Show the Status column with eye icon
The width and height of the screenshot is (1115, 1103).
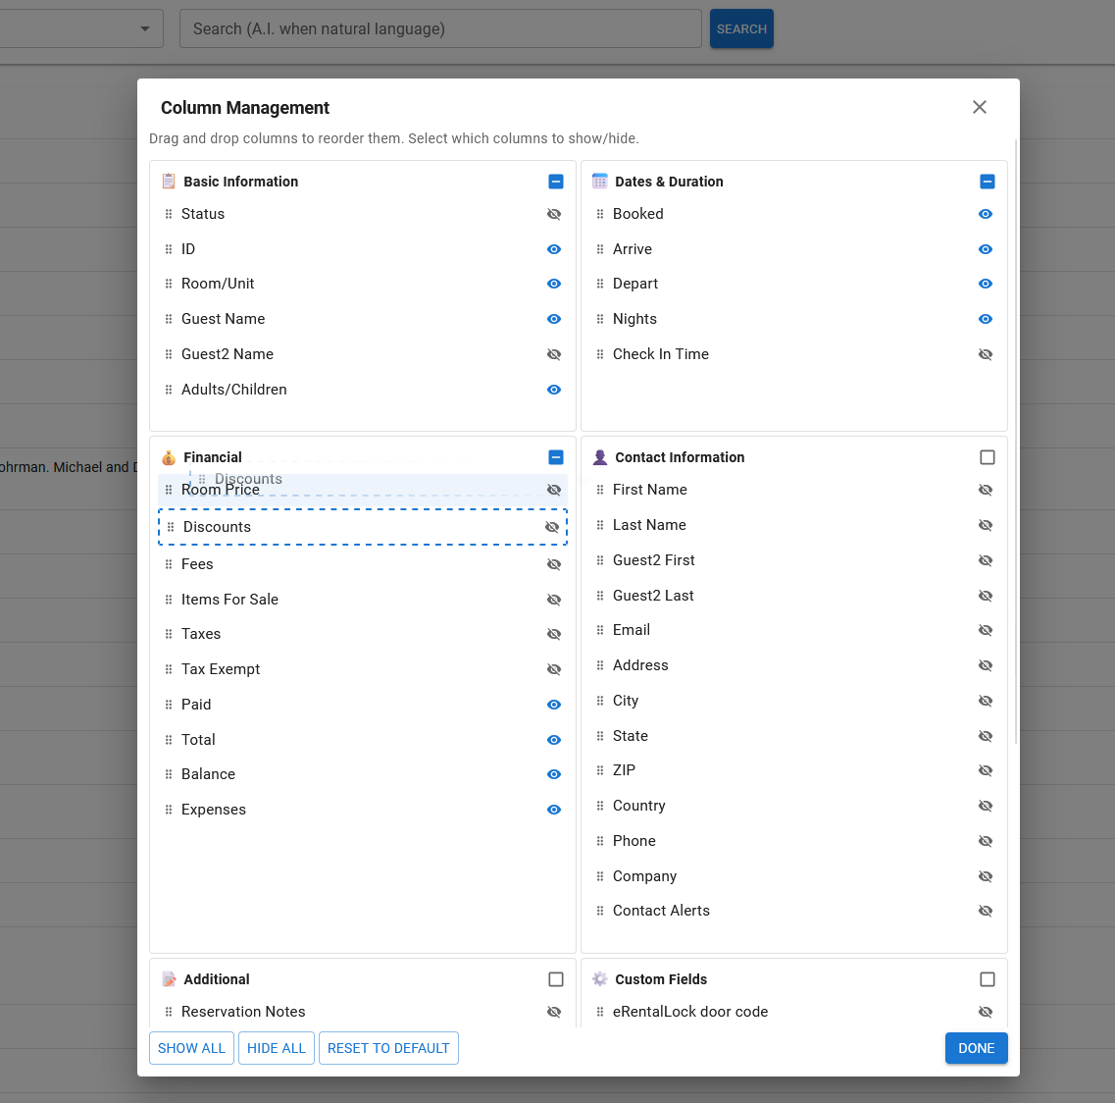[554, 214]
